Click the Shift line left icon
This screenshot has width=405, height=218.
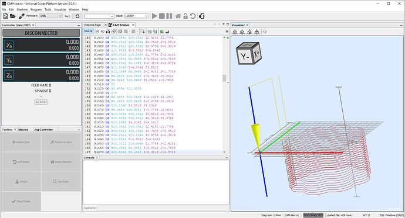coord(150,32)
